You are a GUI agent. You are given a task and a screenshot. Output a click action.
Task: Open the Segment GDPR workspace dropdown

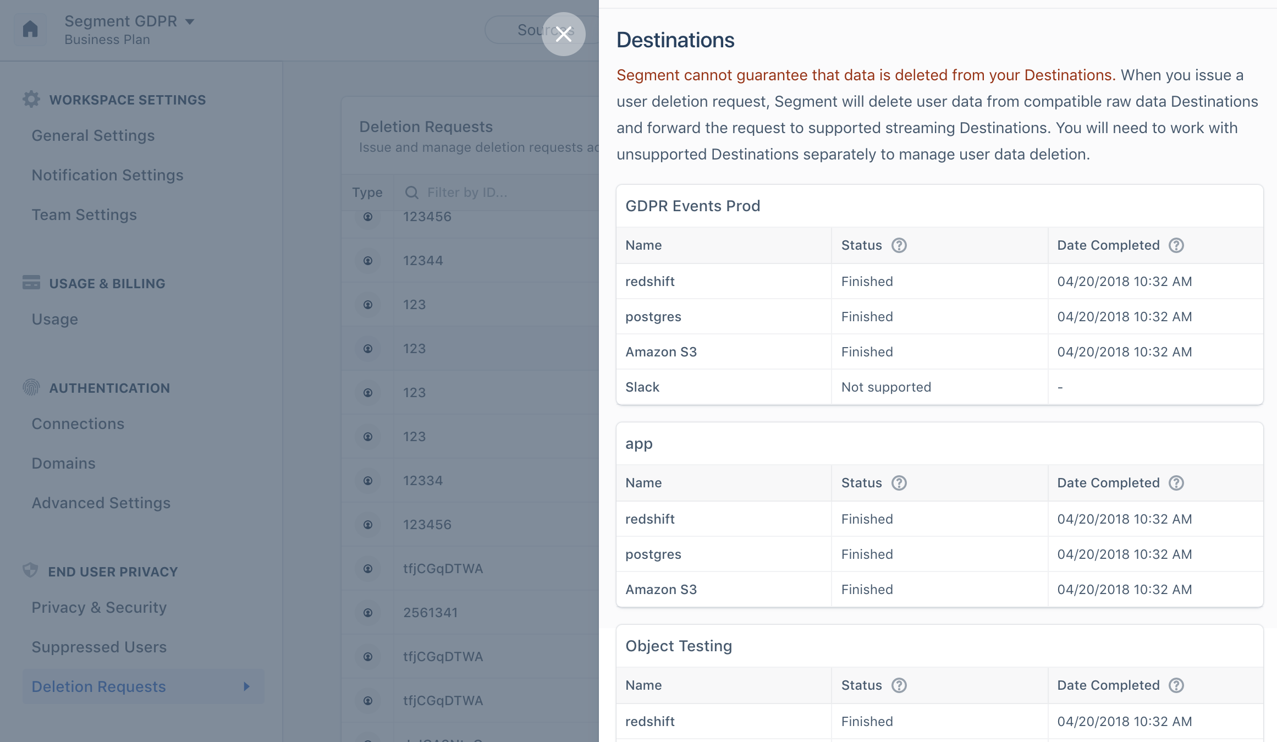coord(129,21)
